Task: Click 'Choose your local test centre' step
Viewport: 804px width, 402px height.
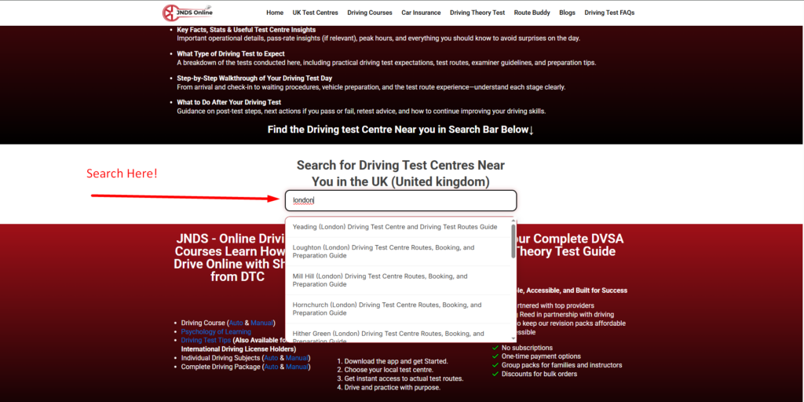Action: coord(385,370)
